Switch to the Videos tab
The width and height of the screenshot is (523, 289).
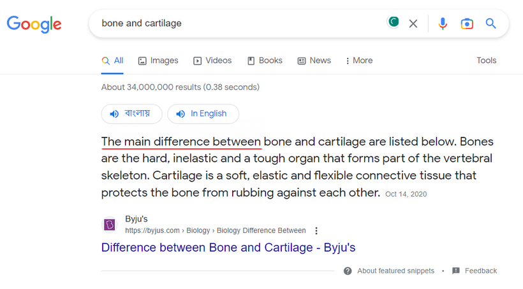[212, 60]
